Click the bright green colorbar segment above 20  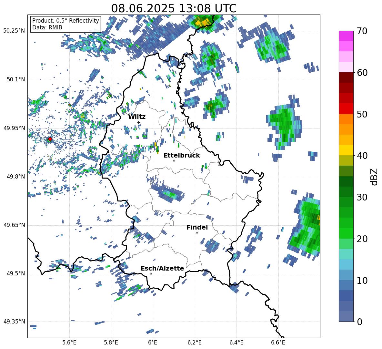point(346,233)
